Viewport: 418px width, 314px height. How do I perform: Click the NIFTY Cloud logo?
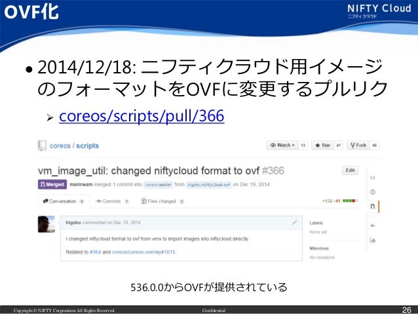coord(379,10)
